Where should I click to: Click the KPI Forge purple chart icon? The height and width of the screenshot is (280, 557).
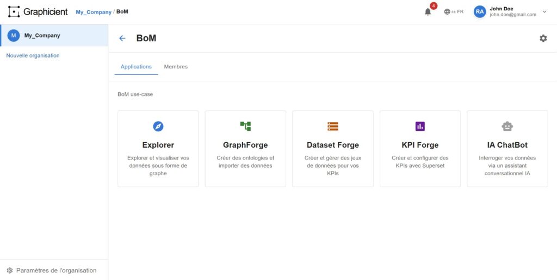pos(420,126)
